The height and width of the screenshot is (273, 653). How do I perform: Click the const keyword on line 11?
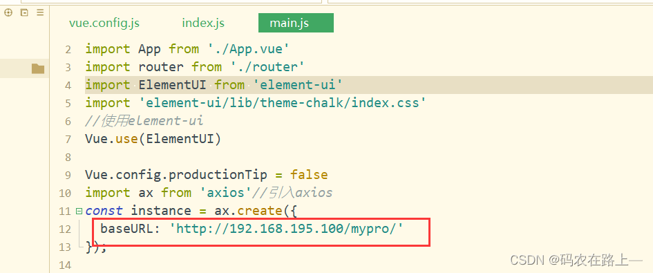104,211
